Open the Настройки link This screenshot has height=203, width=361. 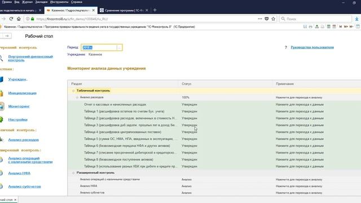coord(17,120)
